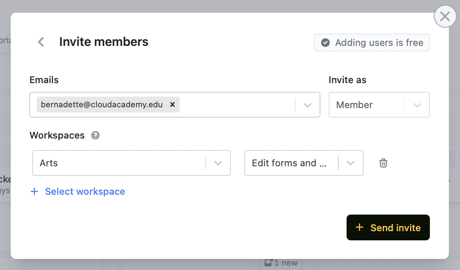This screenshot has height=270, width=460.
Task: Click the '1 new' notification badge
Action: coord(281,263)
